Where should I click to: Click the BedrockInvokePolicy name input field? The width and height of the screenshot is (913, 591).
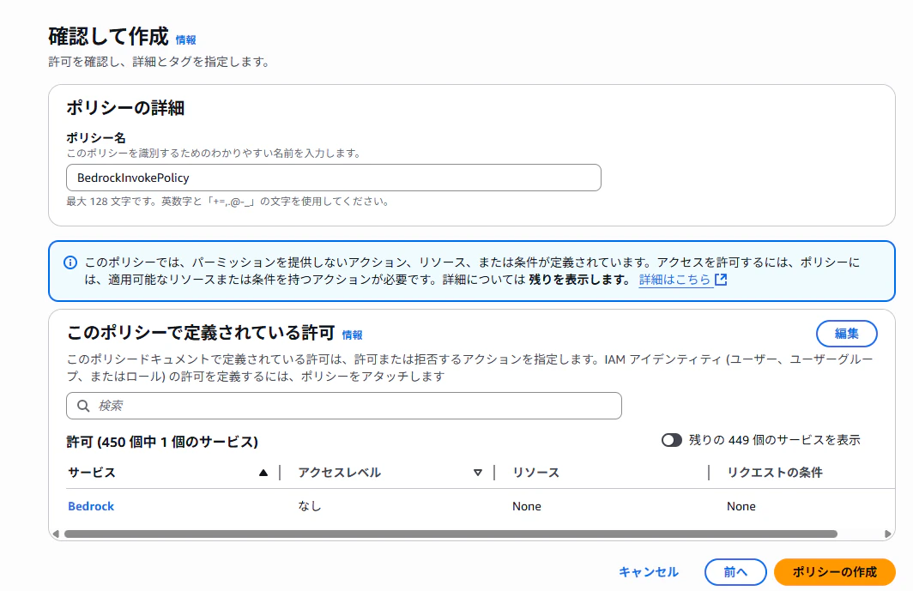click(x=333, y=178)
